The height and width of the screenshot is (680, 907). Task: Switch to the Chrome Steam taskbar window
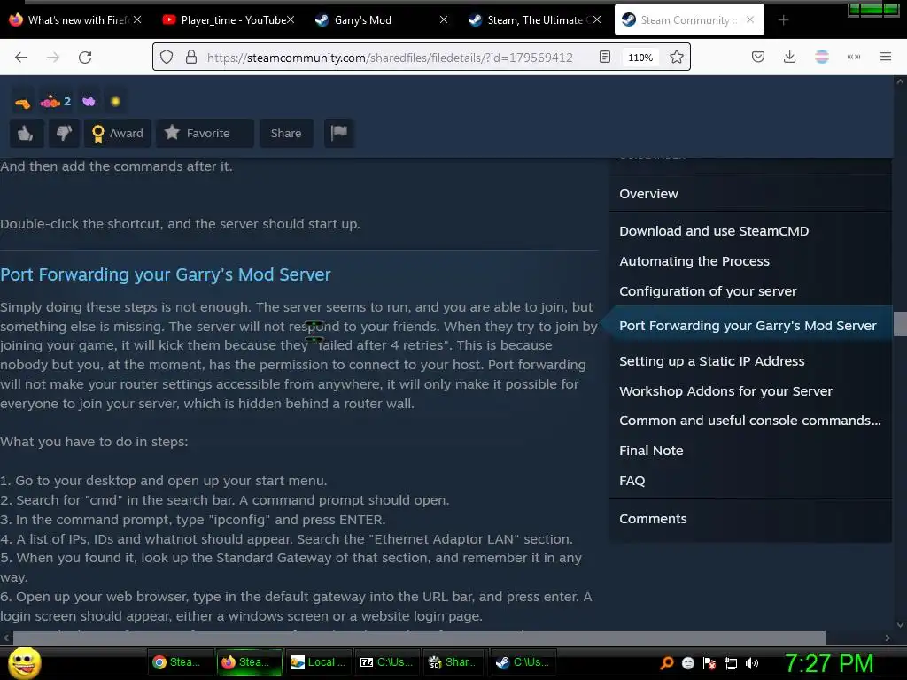(x=180, y=662)
